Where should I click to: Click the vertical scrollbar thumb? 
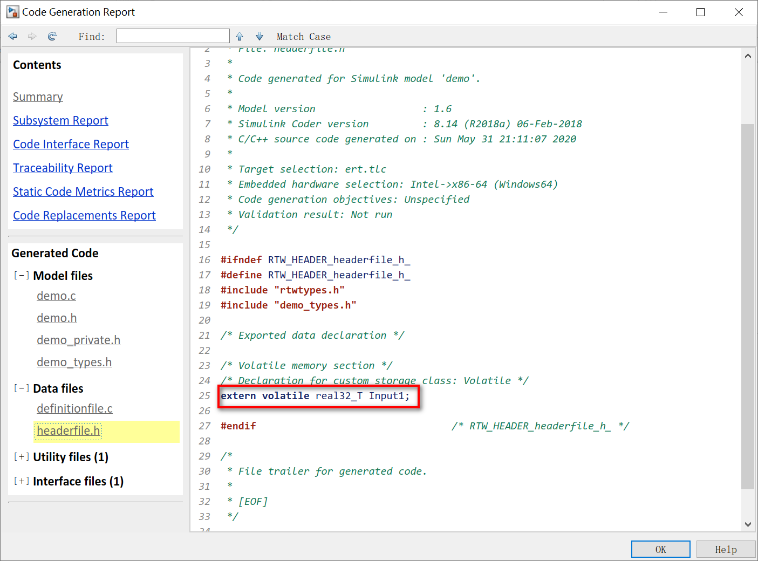pos(748,306)
